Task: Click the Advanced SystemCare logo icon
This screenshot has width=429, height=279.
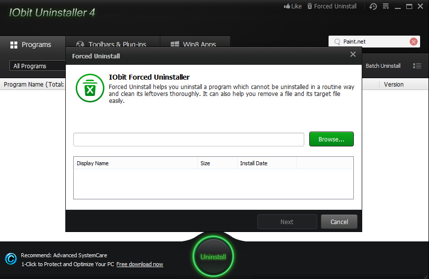Action: click(11, 259)
